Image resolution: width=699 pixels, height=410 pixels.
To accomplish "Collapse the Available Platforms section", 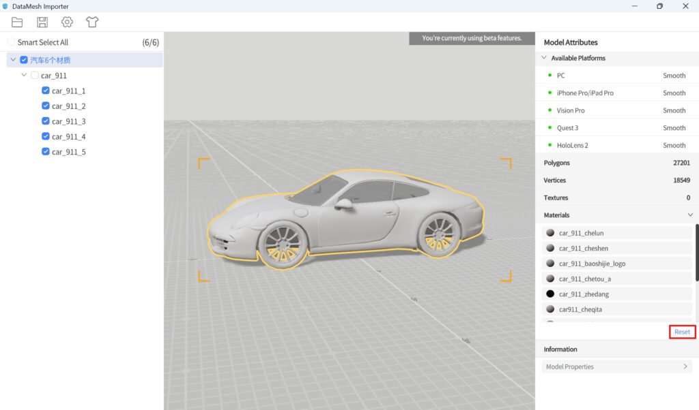I will coord(544,58).
